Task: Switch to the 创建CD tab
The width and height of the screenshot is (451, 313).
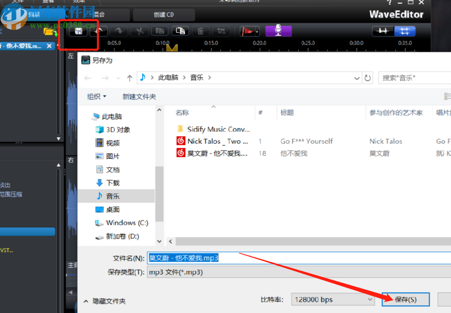Action: pos(164,15)
